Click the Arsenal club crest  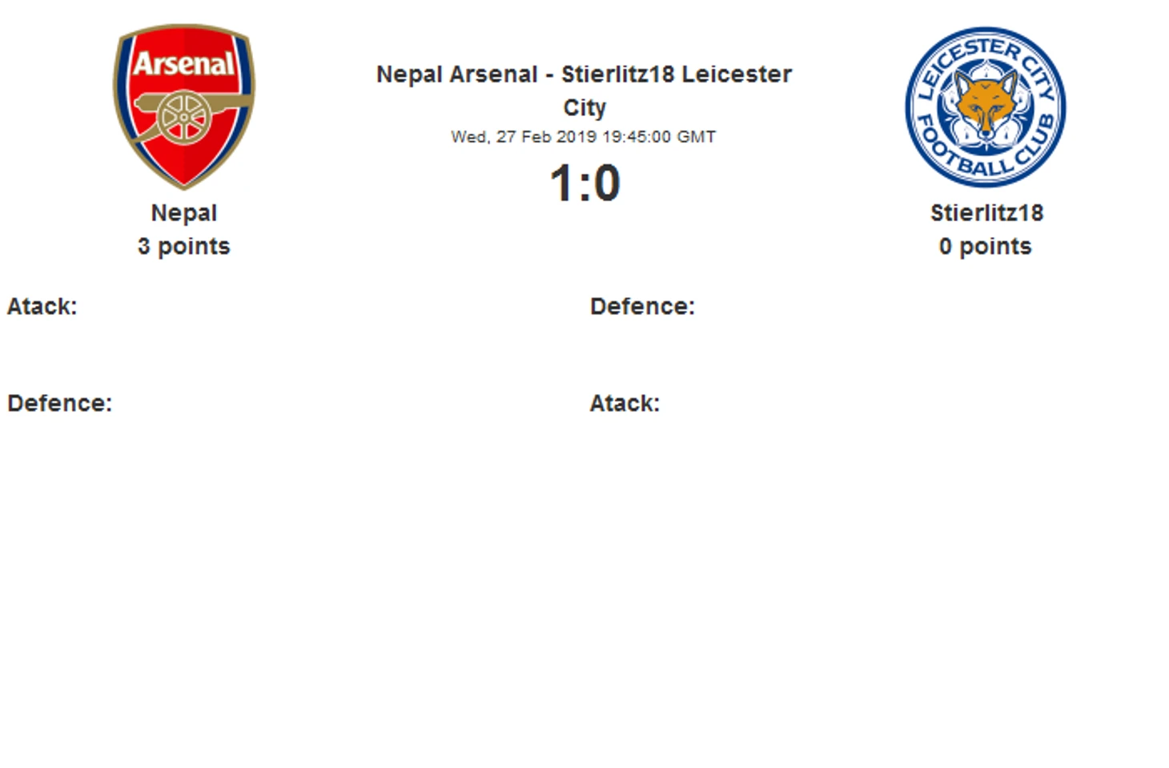click(x=184, y=107)
